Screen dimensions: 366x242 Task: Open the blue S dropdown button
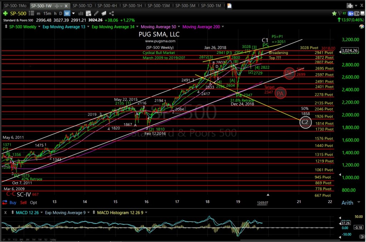(351, 14)
